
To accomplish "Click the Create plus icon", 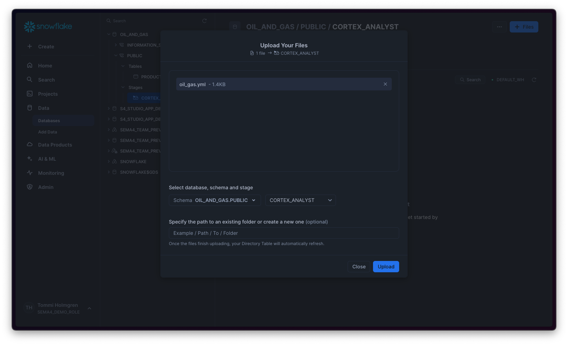I will [30, 46].
